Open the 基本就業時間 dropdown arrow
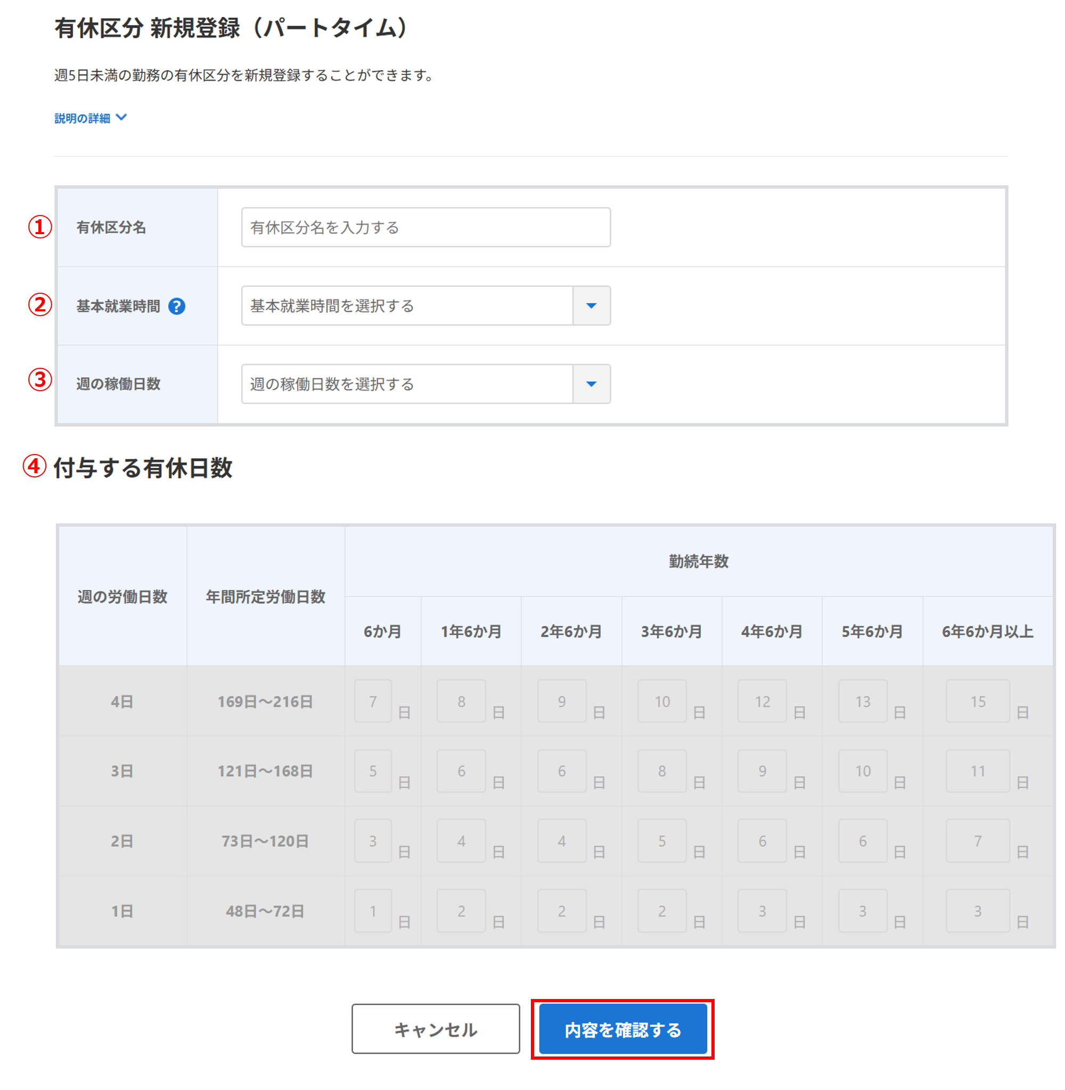Viewport: 1065px width, 1090px height. [x=591, y=305]
